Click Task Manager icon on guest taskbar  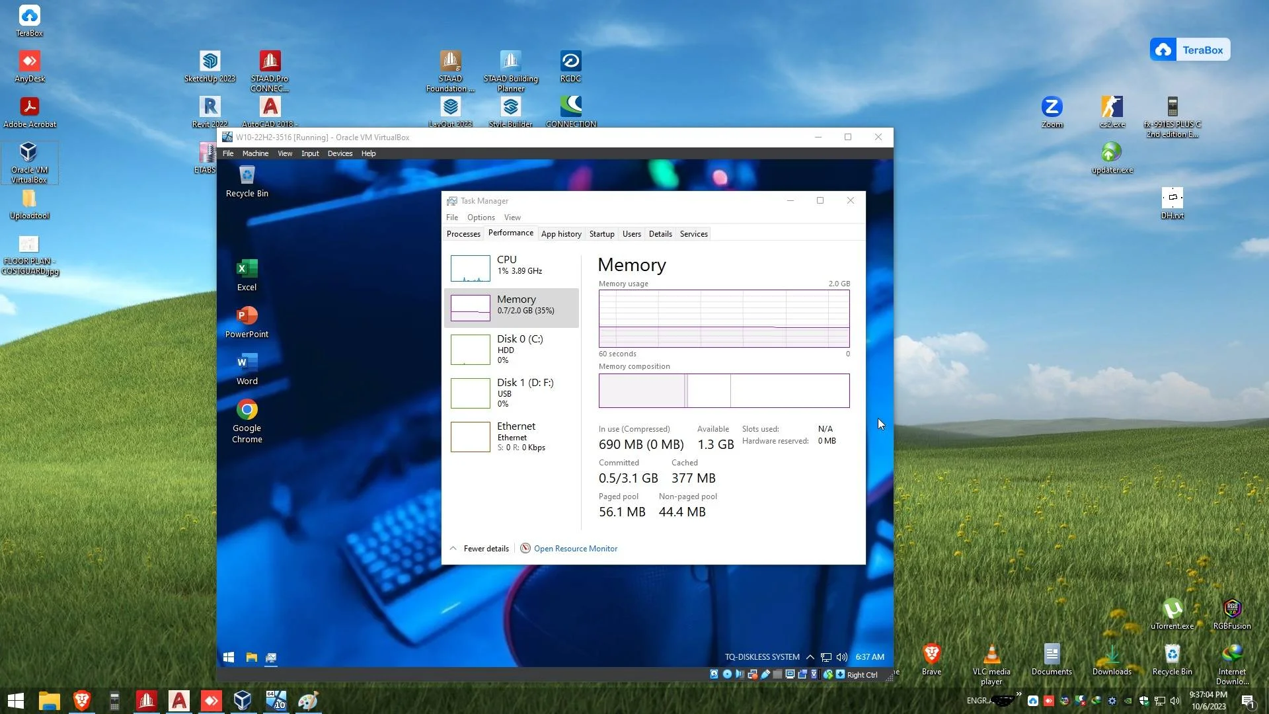coord(271,657)
